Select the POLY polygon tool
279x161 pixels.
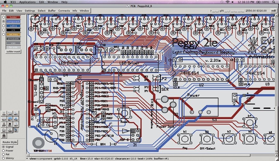point(16,119)
